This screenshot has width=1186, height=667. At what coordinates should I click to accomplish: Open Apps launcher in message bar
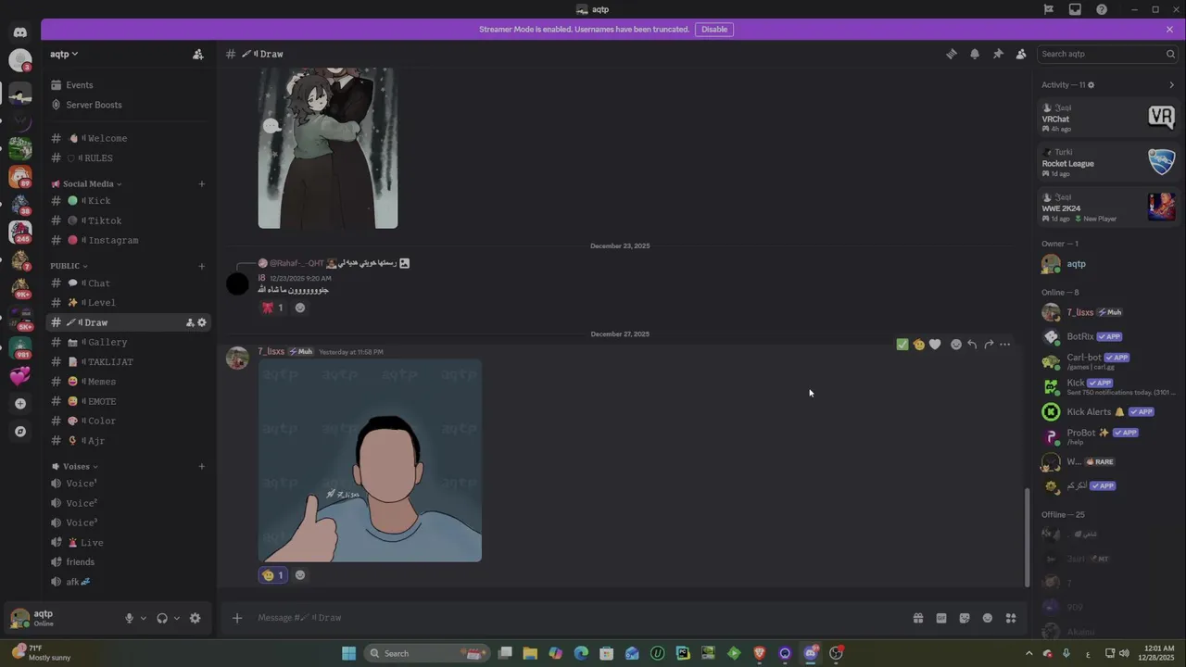[x=1011, y=618]
